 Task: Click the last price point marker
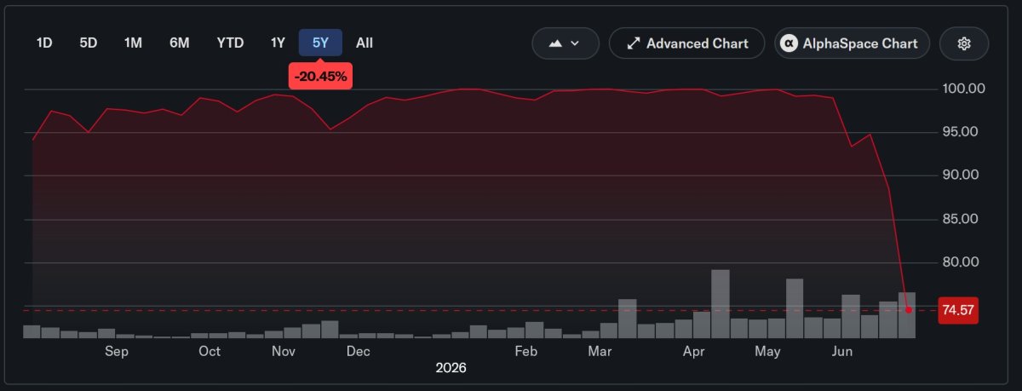tap(909, 310)
